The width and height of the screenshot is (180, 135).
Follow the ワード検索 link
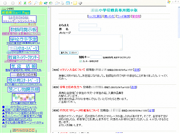click(x=123, y=16)
